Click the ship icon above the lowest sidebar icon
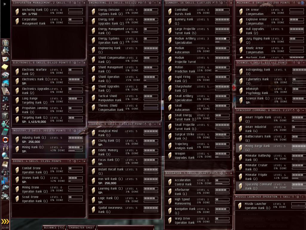Image resolution: width=306 pixels, height=230 pixels. coord(5,188)
